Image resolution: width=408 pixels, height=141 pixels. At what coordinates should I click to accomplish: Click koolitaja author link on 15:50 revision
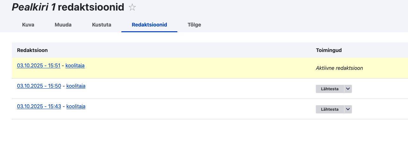[x=76, y=86]
